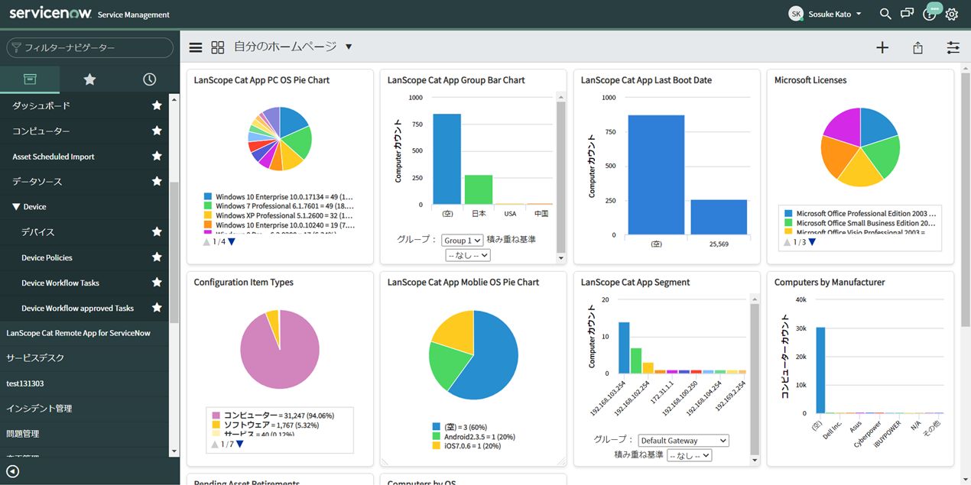Click the filter funnel icon in navigator

[16, 47]
